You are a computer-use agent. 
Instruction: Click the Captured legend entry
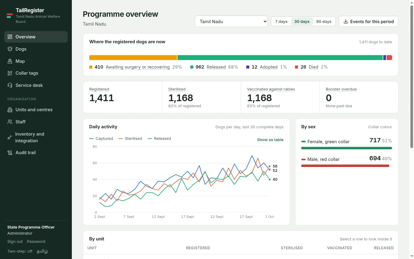click(x=101, y=138)
